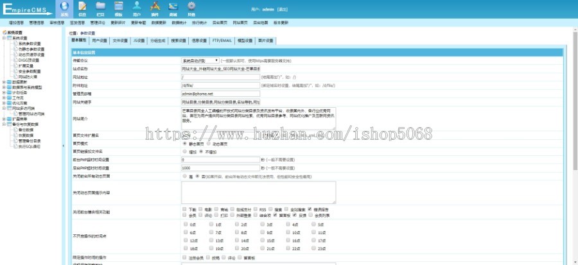Click the 增加信息 shortcut link
Screen dimensions: 578x265
click(16, 23)
